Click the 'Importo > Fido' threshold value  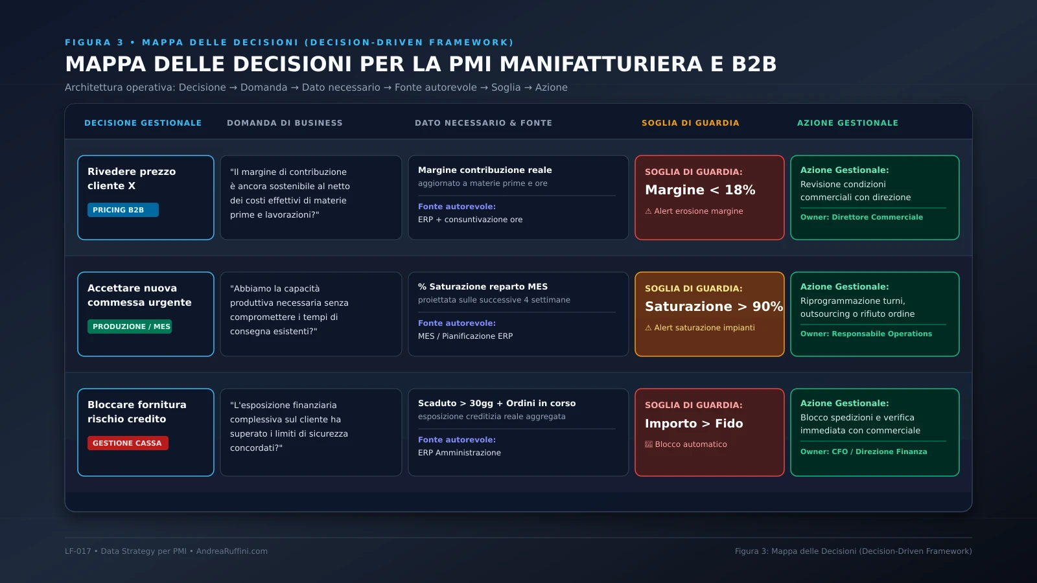coord(693,423)
